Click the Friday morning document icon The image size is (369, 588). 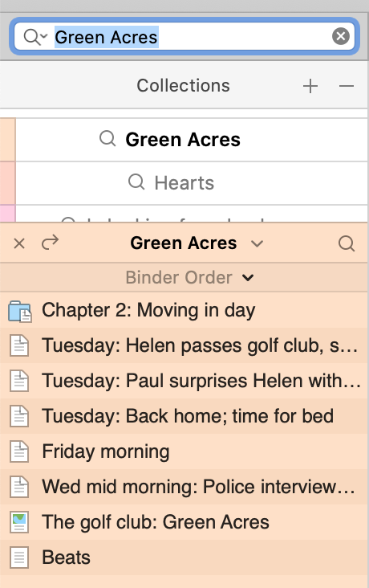tap(19, 451)
